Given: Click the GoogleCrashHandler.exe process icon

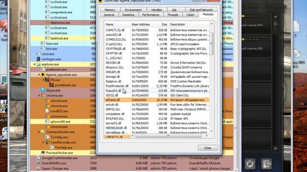Looking at the screenshot, I should 38,158.
